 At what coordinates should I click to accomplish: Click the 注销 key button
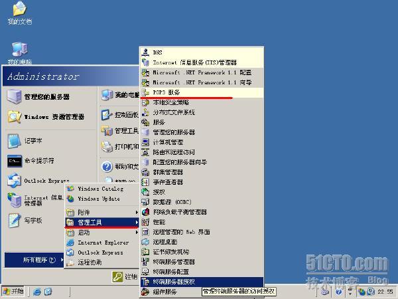(x=118, y=276)
